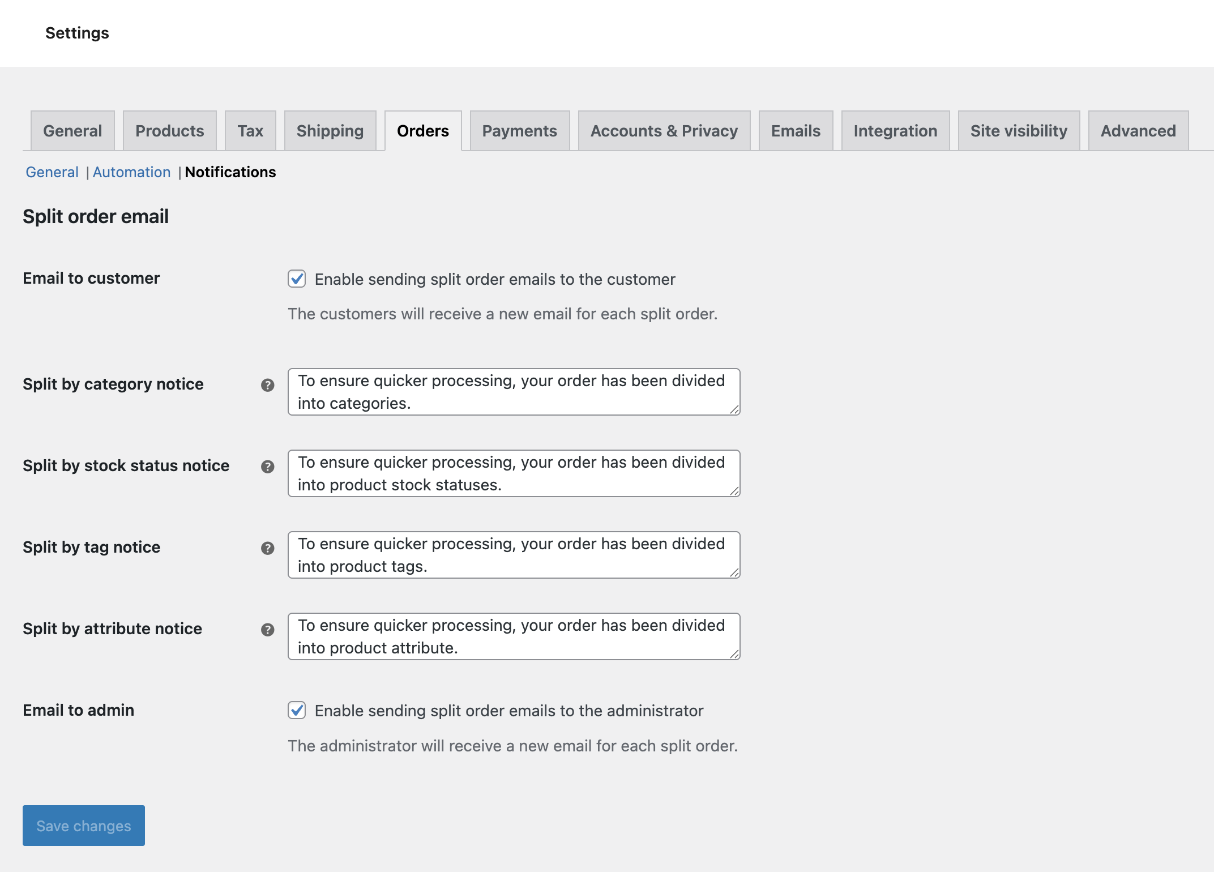The height and width of the screenshot is (872, 1214).
Task: Open the Accounts & Privacy tab
Action: coord(664,131)
